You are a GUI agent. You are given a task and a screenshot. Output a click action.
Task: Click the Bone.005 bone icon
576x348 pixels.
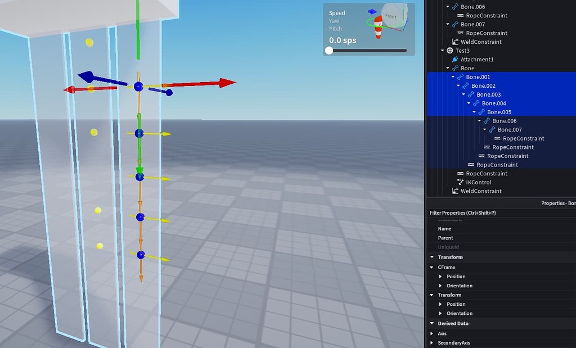(481, 112)
